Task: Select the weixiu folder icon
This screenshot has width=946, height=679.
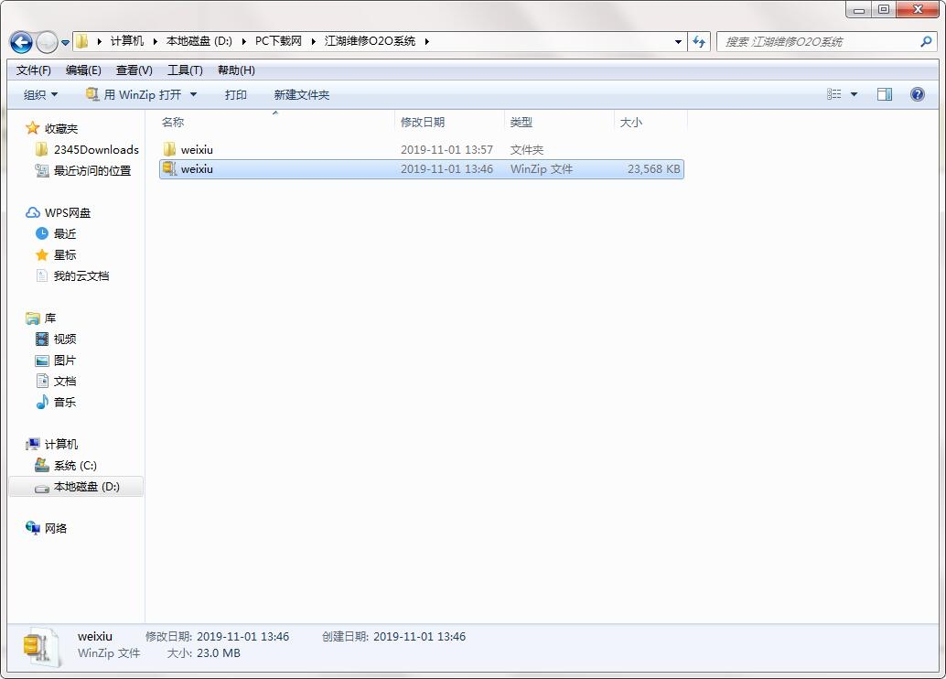Action: click(169, 149)
